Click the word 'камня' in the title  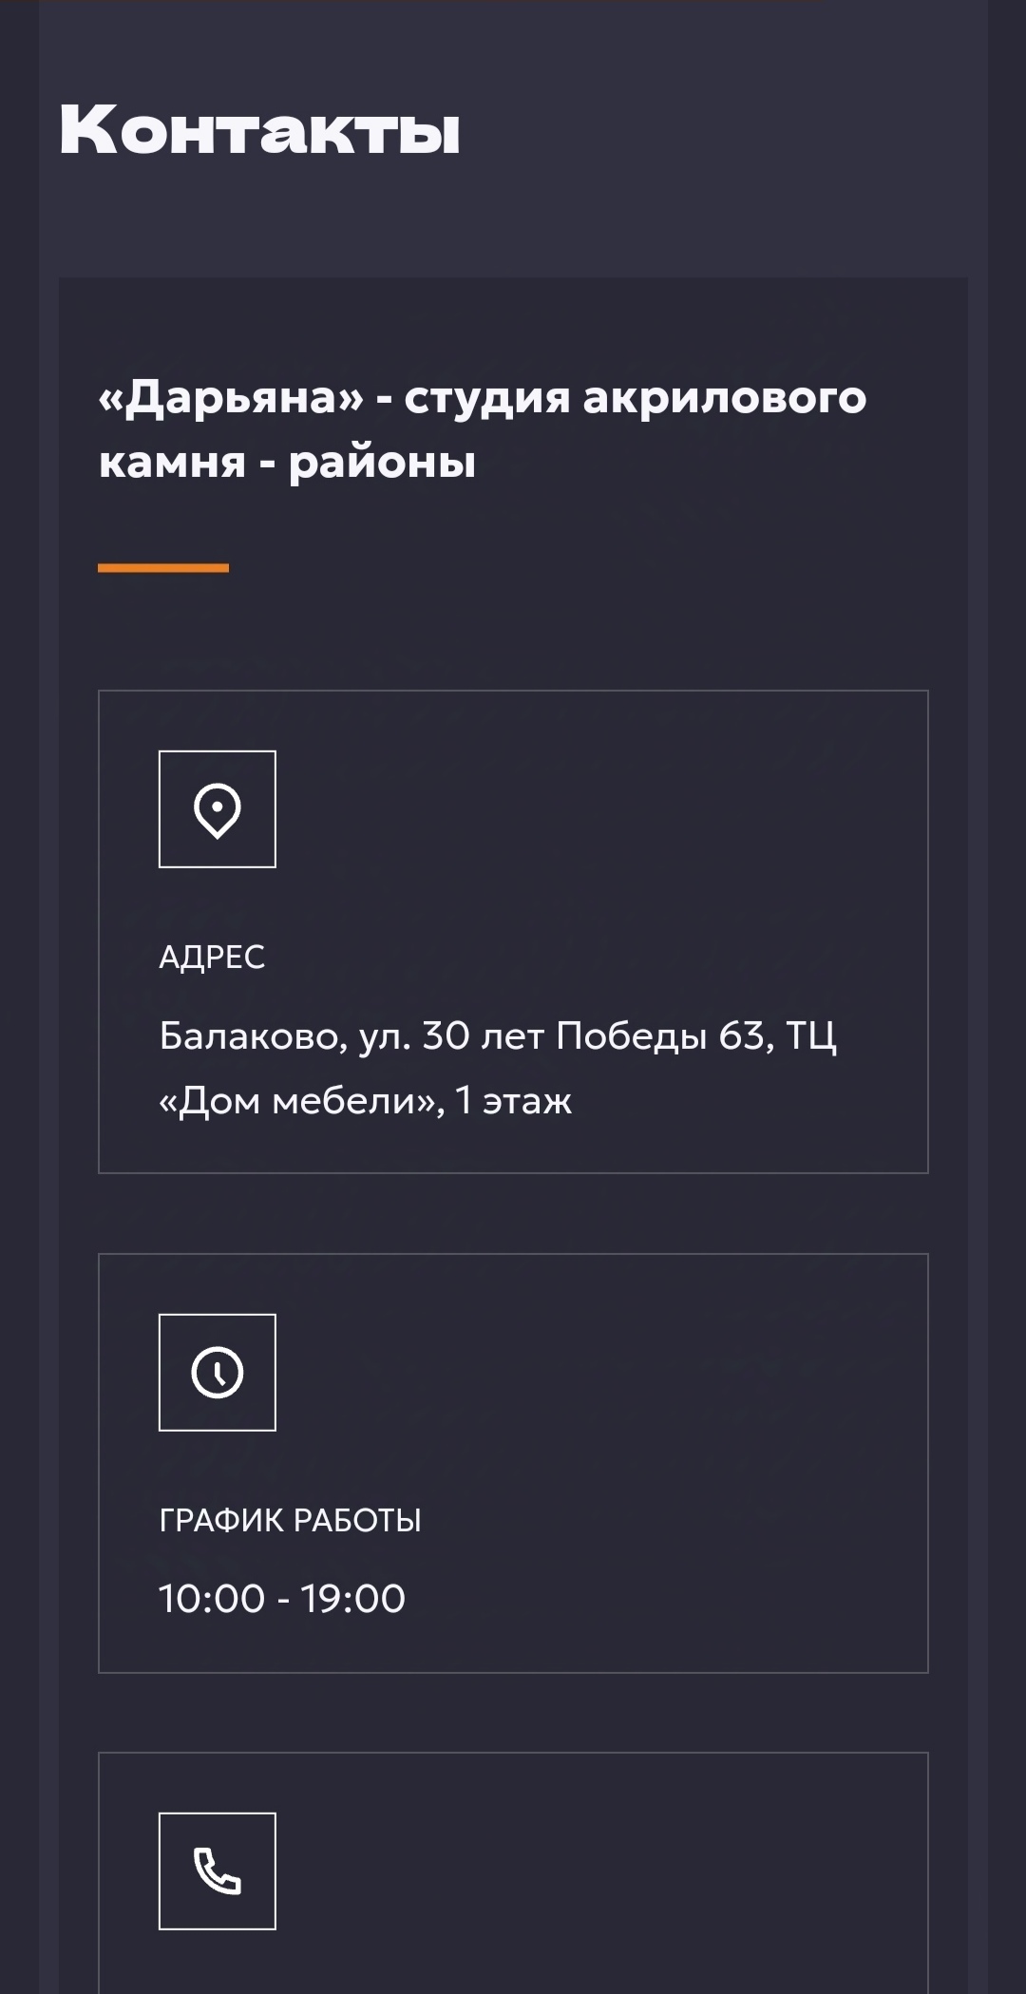pyautogui.click(x=172, y=463)
